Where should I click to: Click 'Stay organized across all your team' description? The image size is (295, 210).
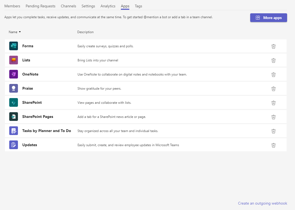point(118,131)
